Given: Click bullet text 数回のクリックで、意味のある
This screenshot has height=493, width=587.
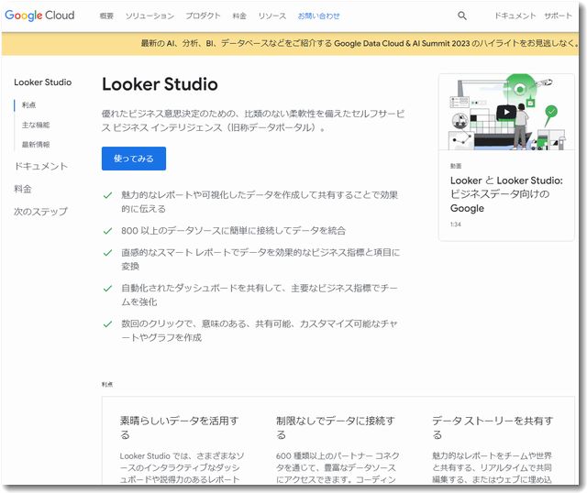Looking at the screenshot, I should click(260, 331).
